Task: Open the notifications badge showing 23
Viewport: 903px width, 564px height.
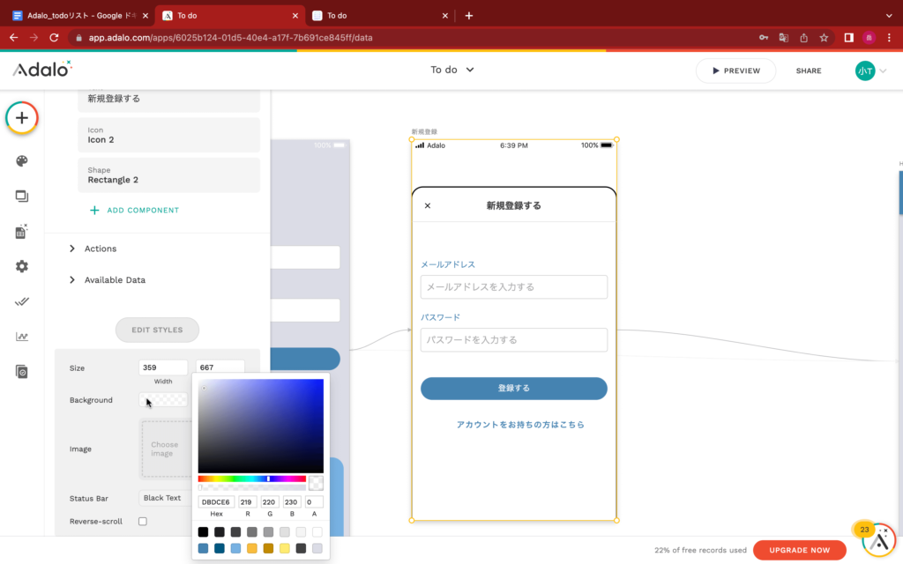Action: point(862,530)
